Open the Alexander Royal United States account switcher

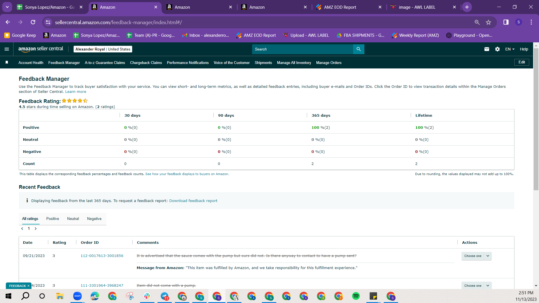tap(103, 49)
